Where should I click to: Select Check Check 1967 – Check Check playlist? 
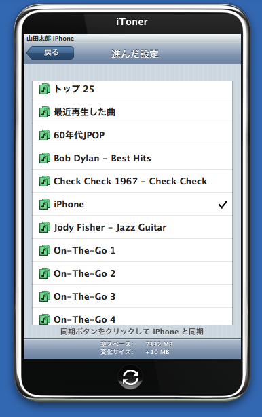click(x=132, y=181)
